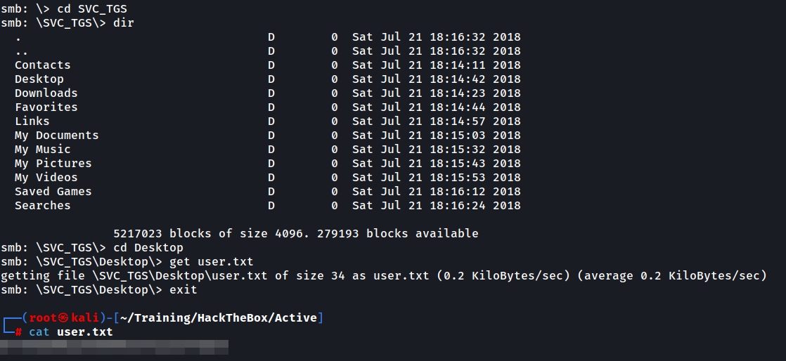Click the Links directory entry
The image size is (786, 361).
[32, 122]
